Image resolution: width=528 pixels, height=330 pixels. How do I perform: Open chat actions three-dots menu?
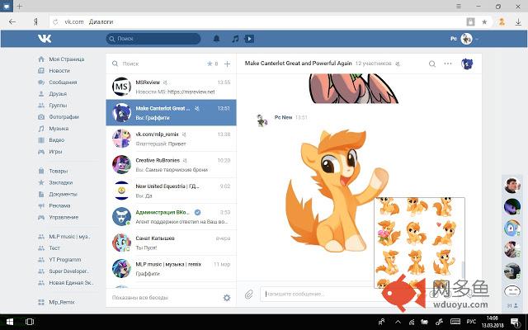click(x=447, y=64)
